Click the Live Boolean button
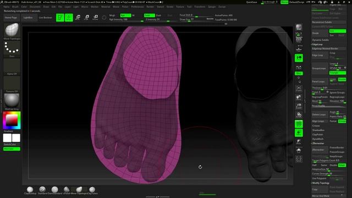Viewport: 352px width, 198px height. click(45, 18)
